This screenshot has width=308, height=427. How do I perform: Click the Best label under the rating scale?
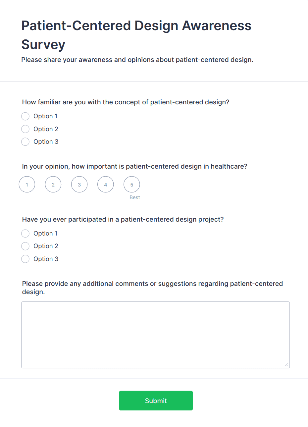135,197
